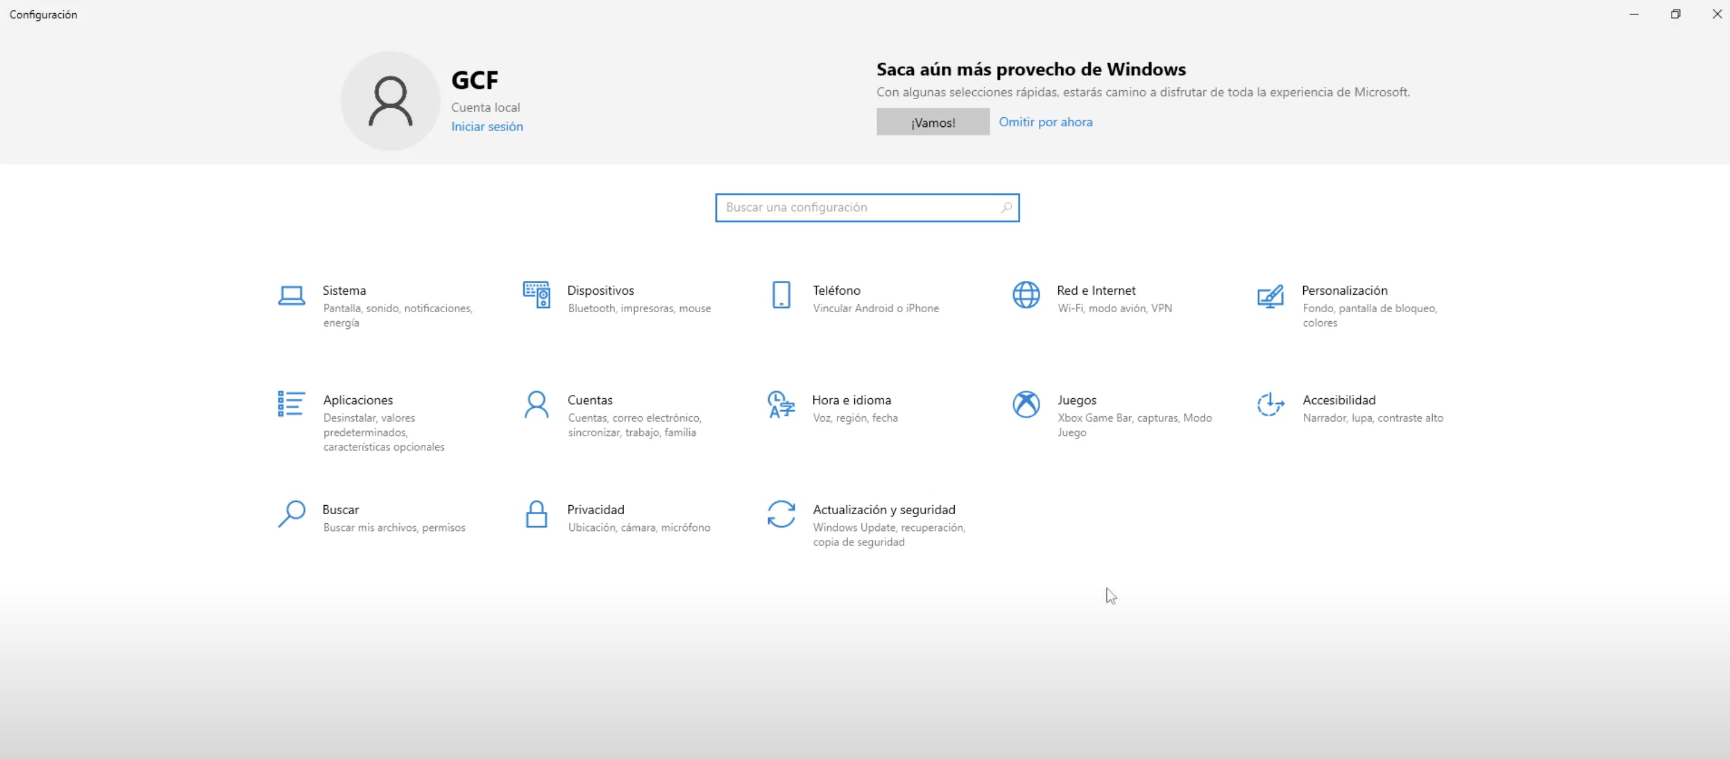Click 'Bluetooth, impresoras, mouse' description
Screen dimensions: 1730x759
[639, 308]
